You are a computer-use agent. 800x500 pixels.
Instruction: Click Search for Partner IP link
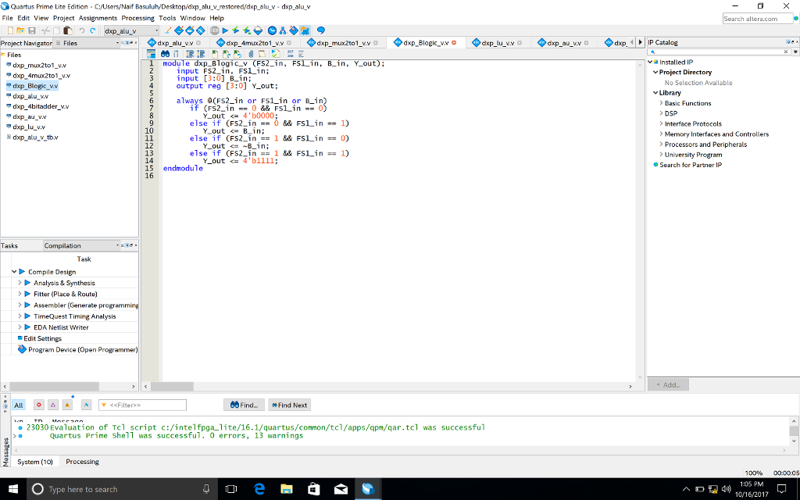690,165
